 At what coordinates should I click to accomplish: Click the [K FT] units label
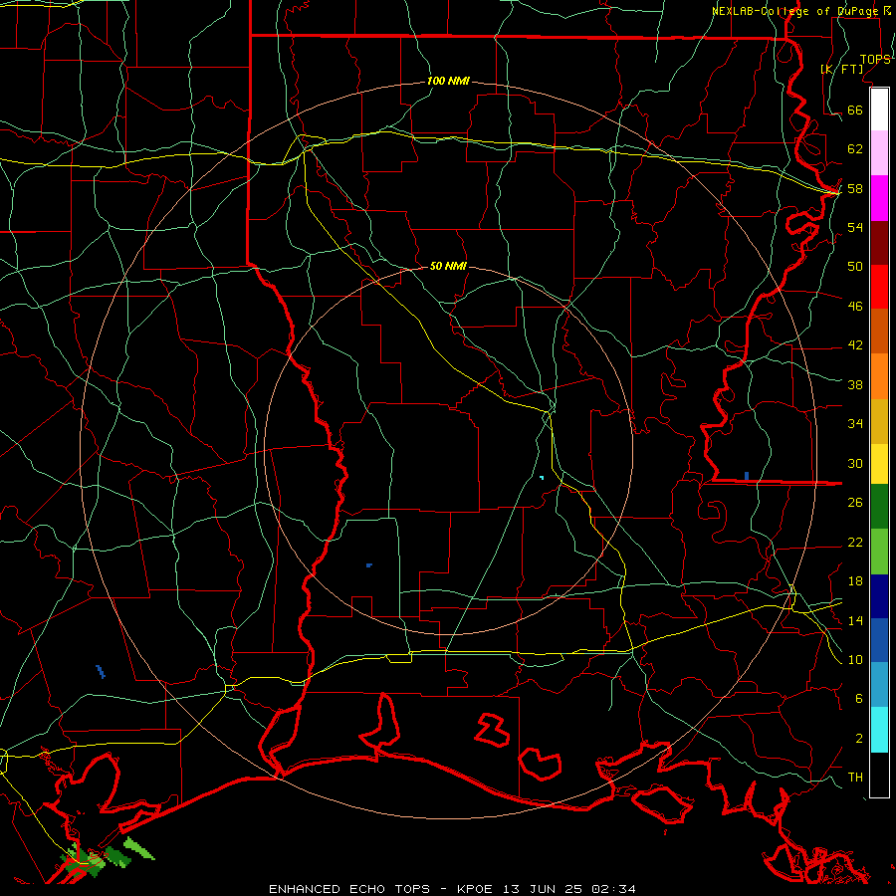(x=841, y=69)
